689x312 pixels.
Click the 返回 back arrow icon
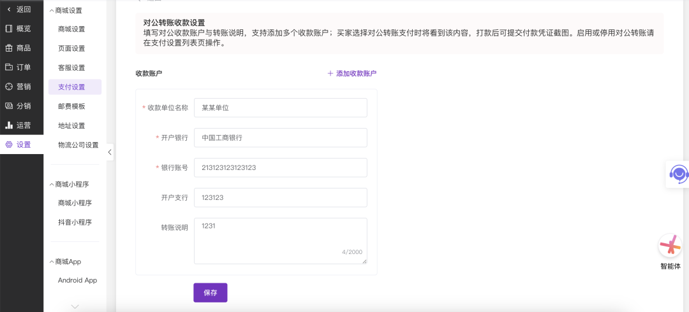[x=9, y=9]
